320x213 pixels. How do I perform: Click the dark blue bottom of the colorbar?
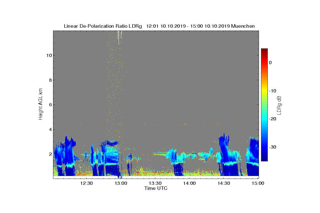264,159
